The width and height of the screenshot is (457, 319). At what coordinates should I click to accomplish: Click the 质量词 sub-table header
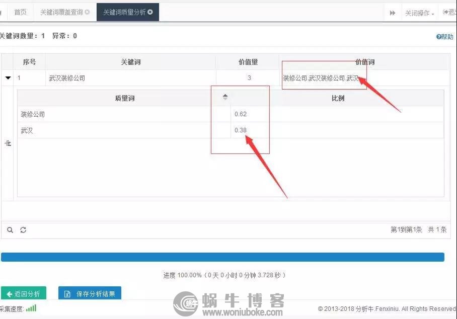[125, 98]
